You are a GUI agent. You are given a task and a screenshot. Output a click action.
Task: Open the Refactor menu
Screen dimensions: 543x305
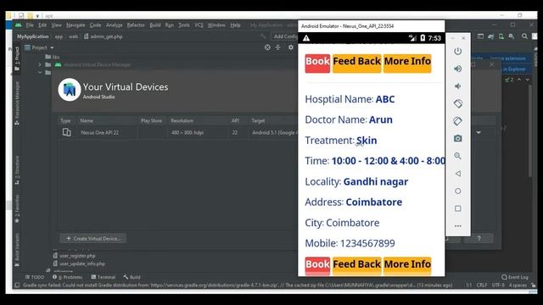click(x=136, y=25)
